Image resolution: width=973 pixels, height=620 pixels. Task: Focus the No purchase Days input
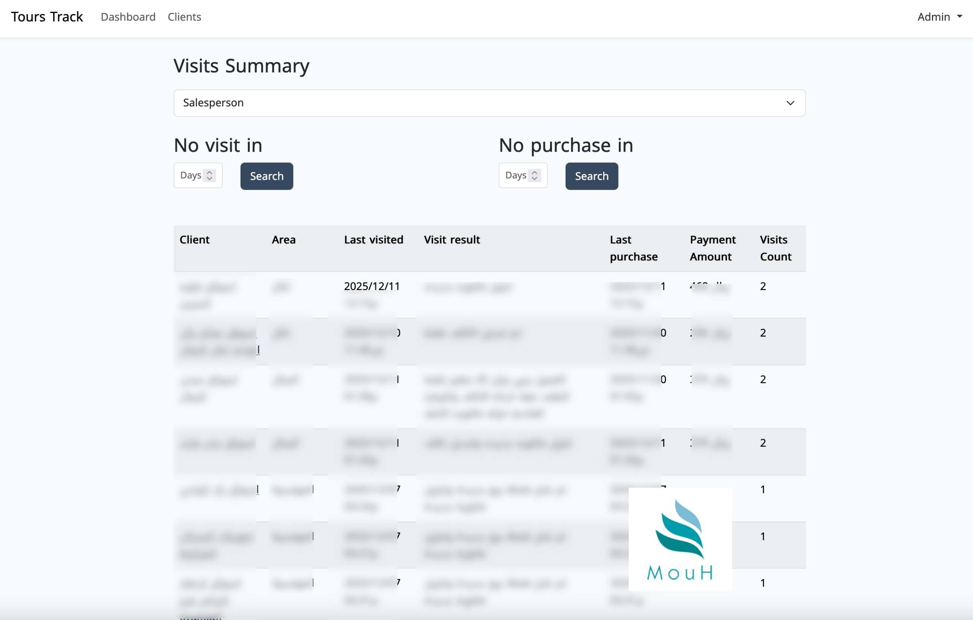point(515,175)
